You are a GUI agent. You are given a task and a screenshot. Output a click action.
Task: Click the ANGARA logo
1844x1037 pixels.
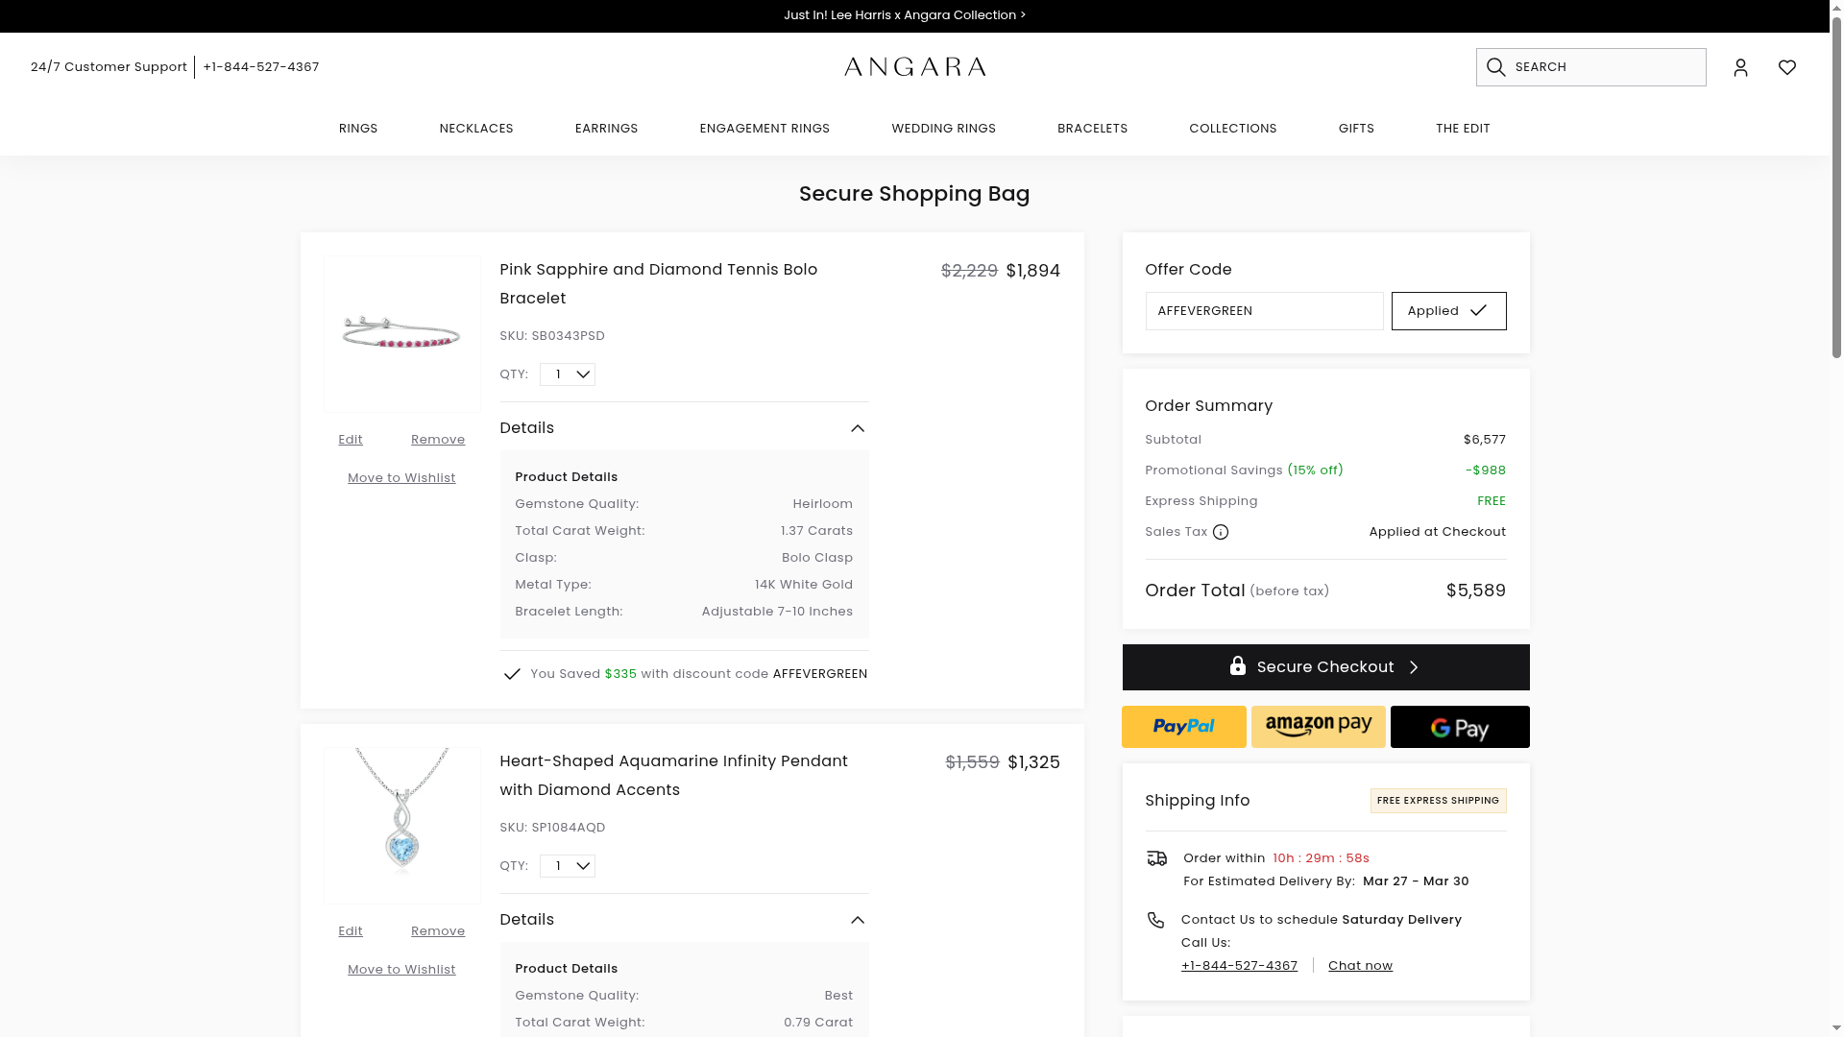click(914, 67)
